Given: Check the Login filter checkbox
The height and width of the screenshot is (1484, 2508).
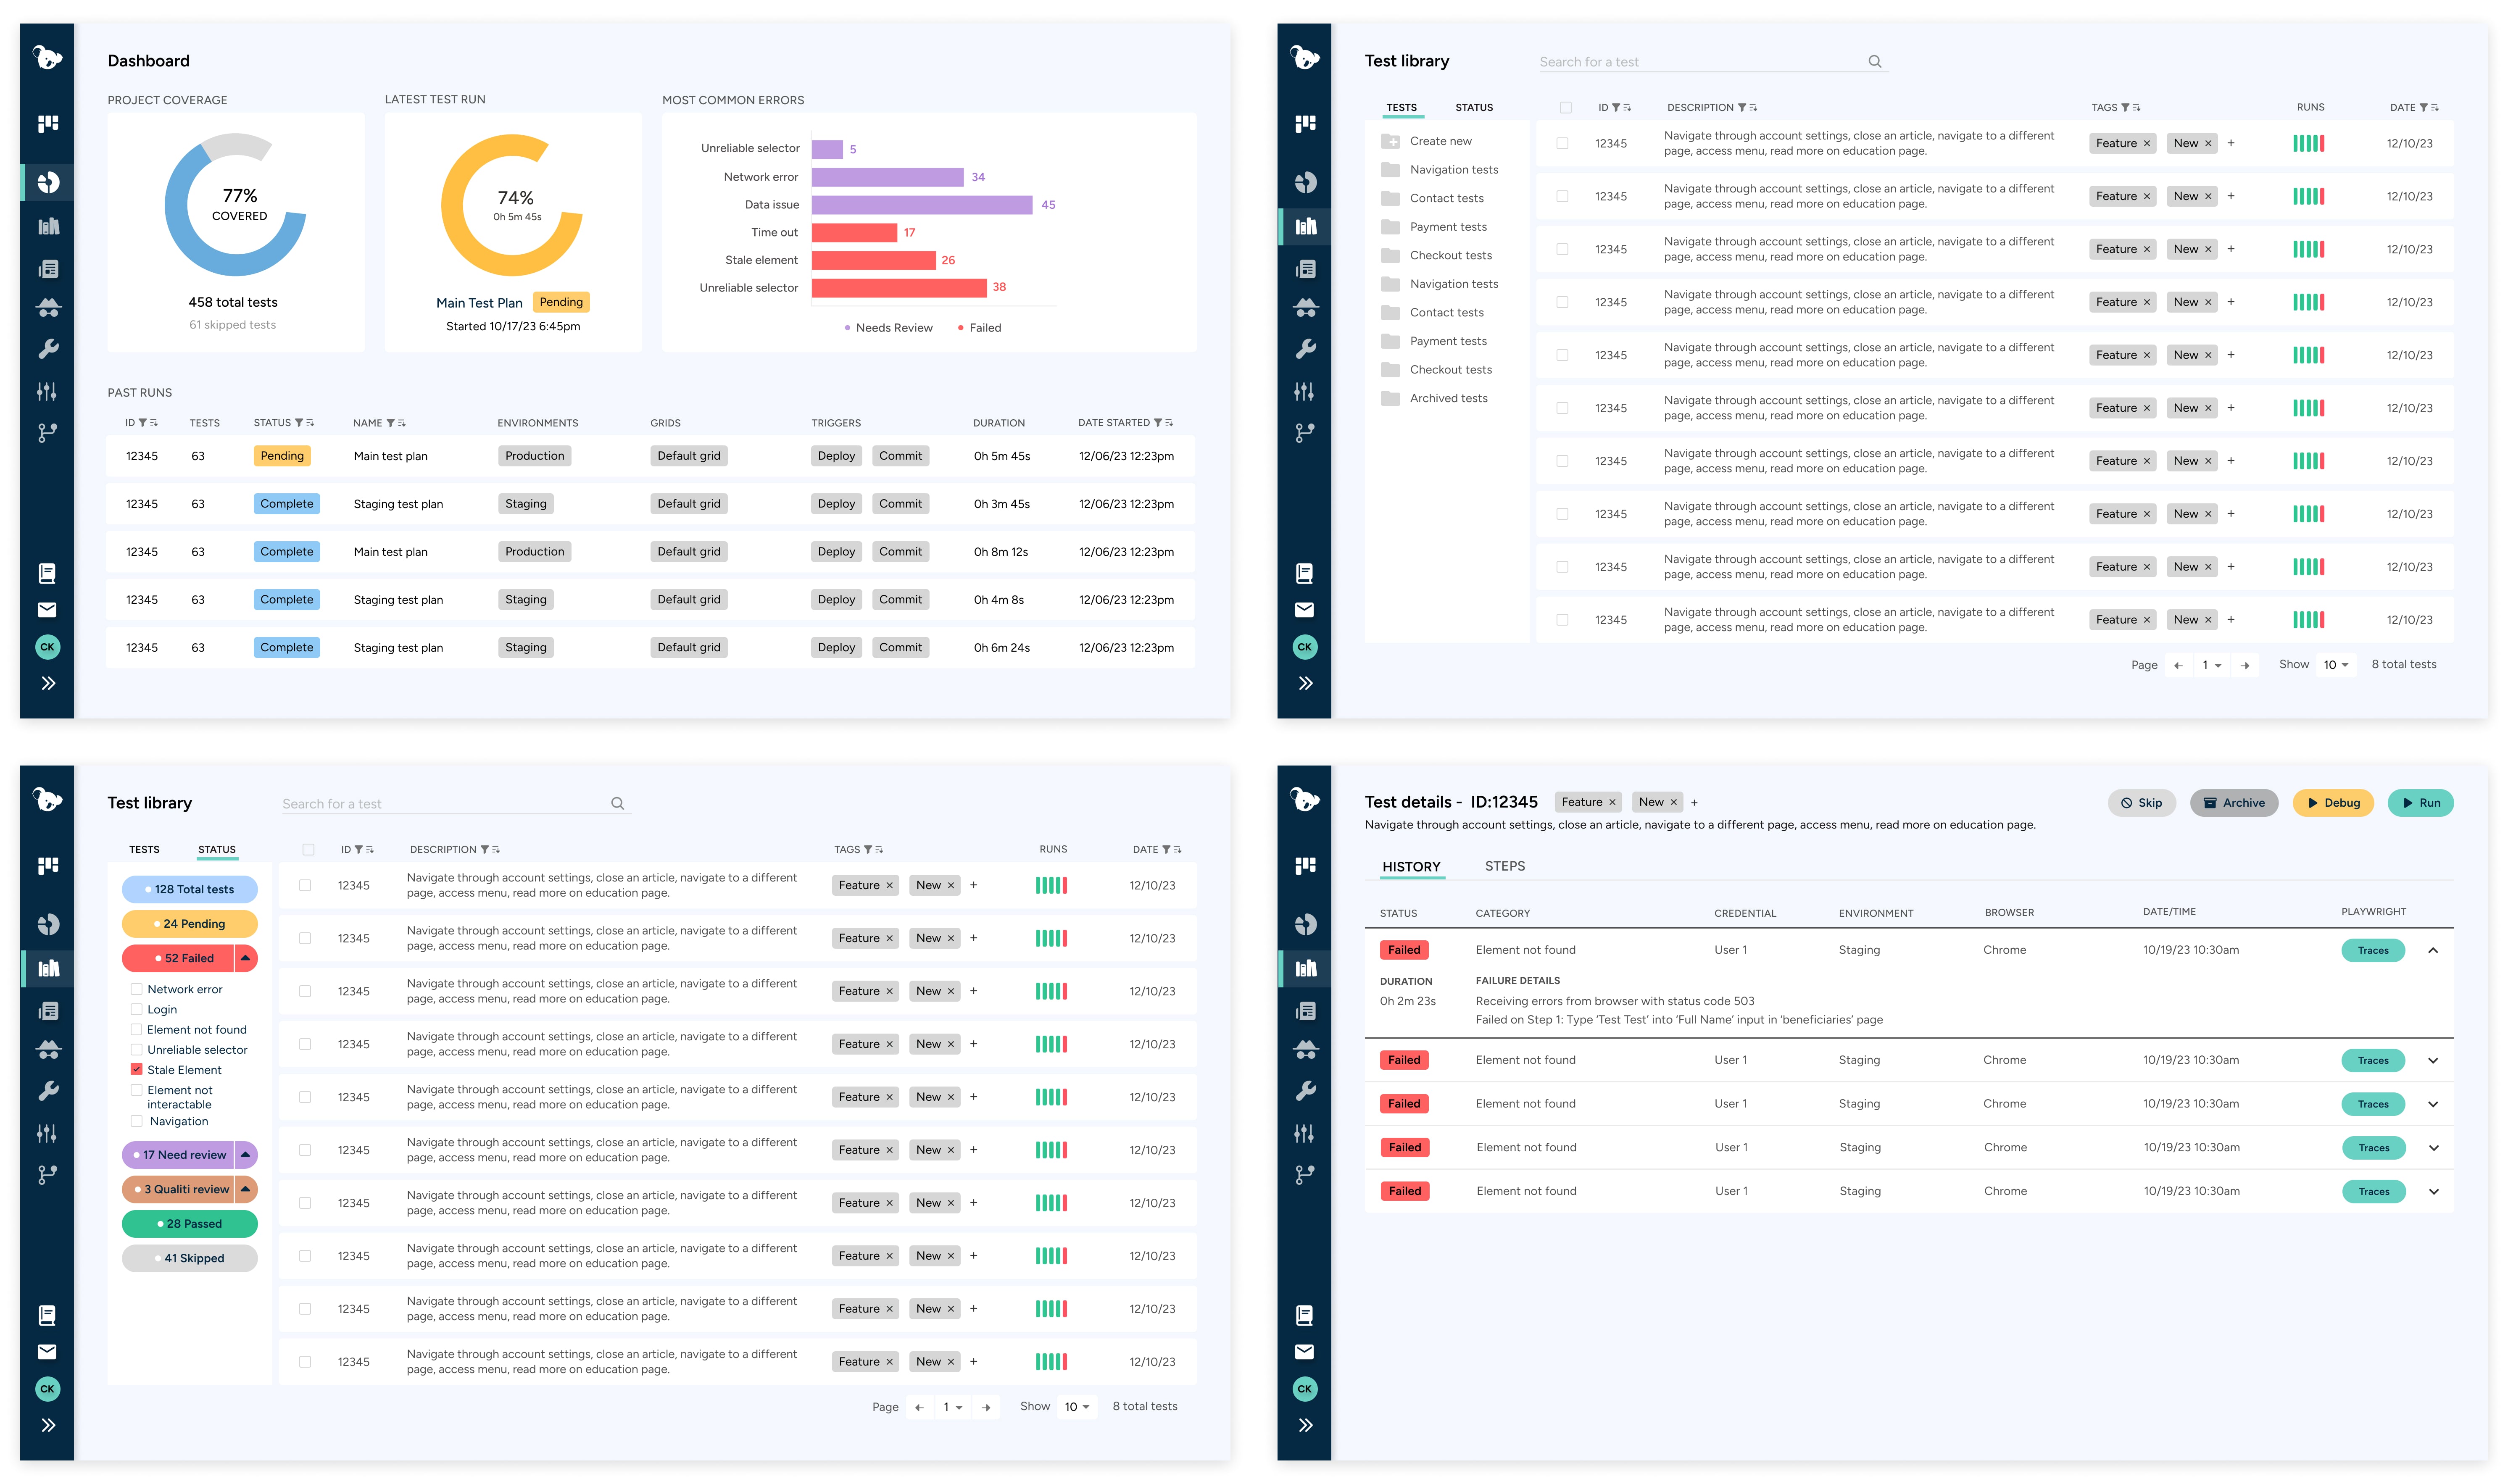Looking at the screenshot, I should 137,1009.
